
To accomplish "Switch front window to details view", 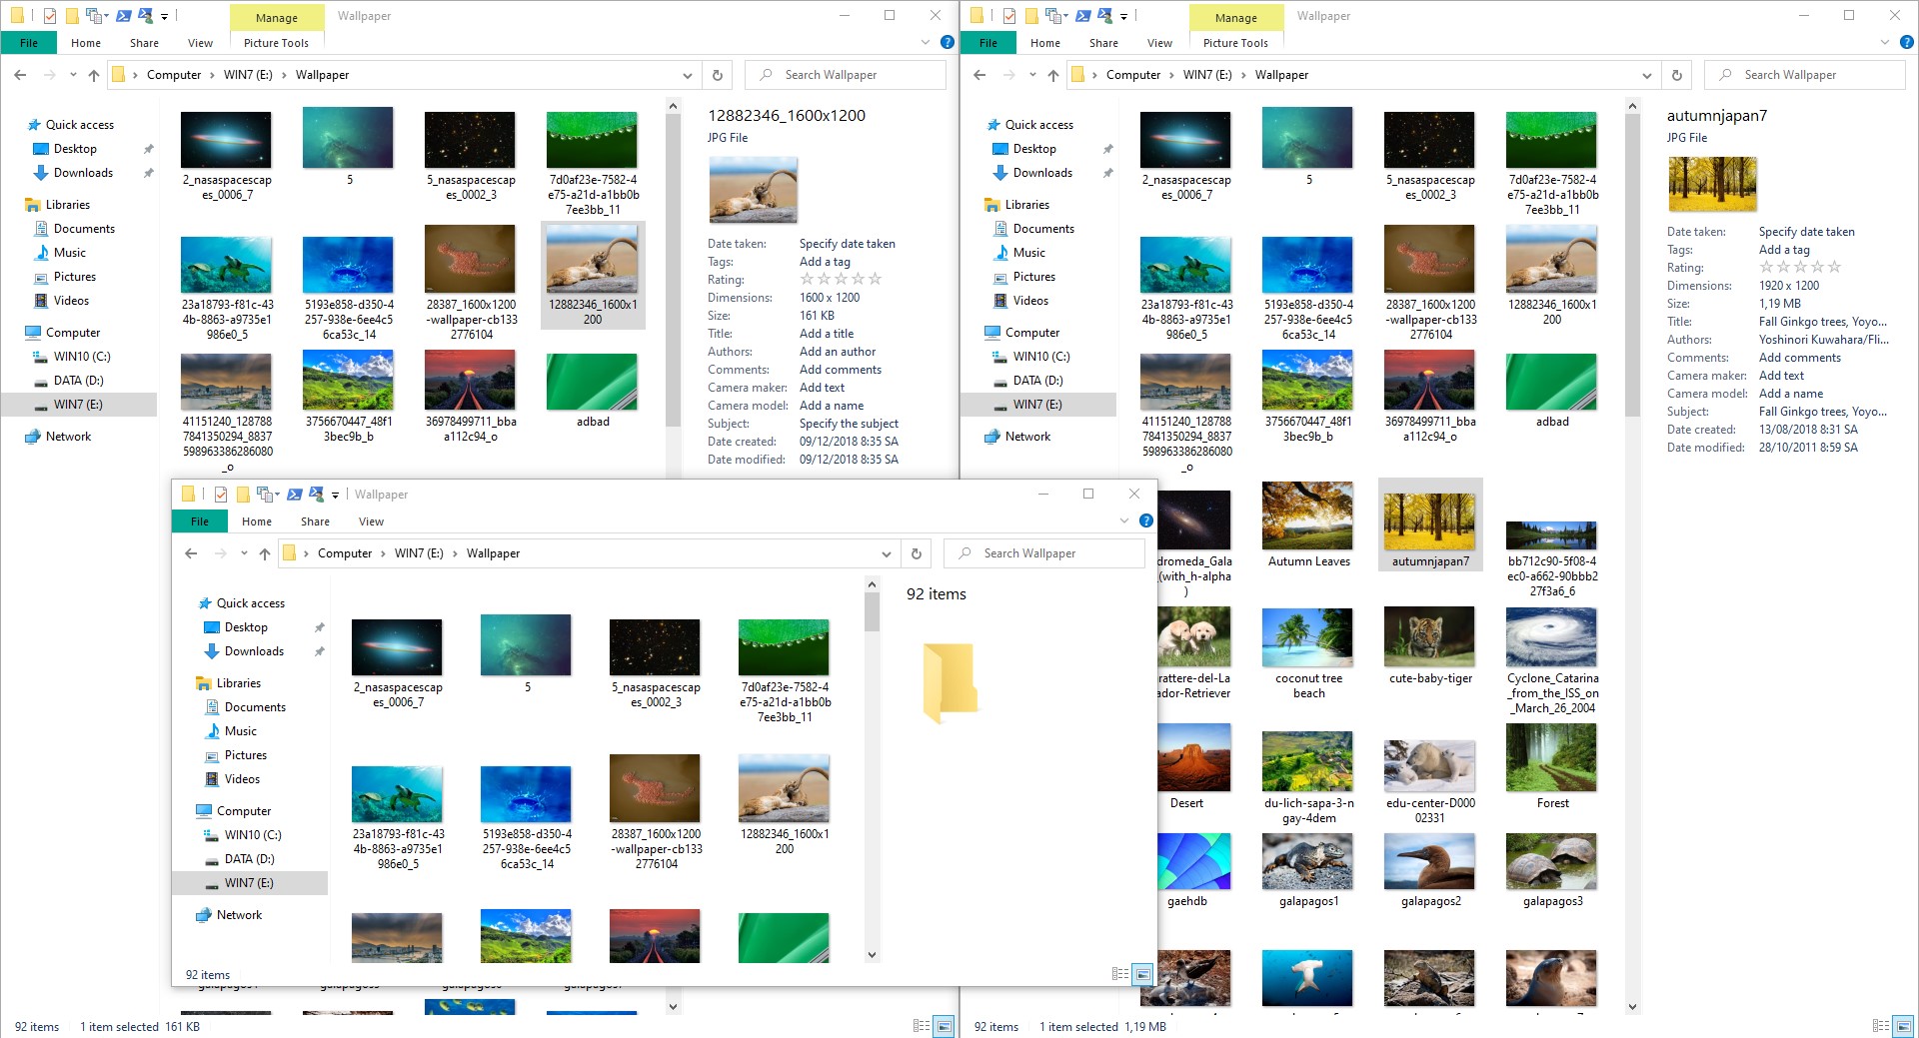I will pos(1120,974).
